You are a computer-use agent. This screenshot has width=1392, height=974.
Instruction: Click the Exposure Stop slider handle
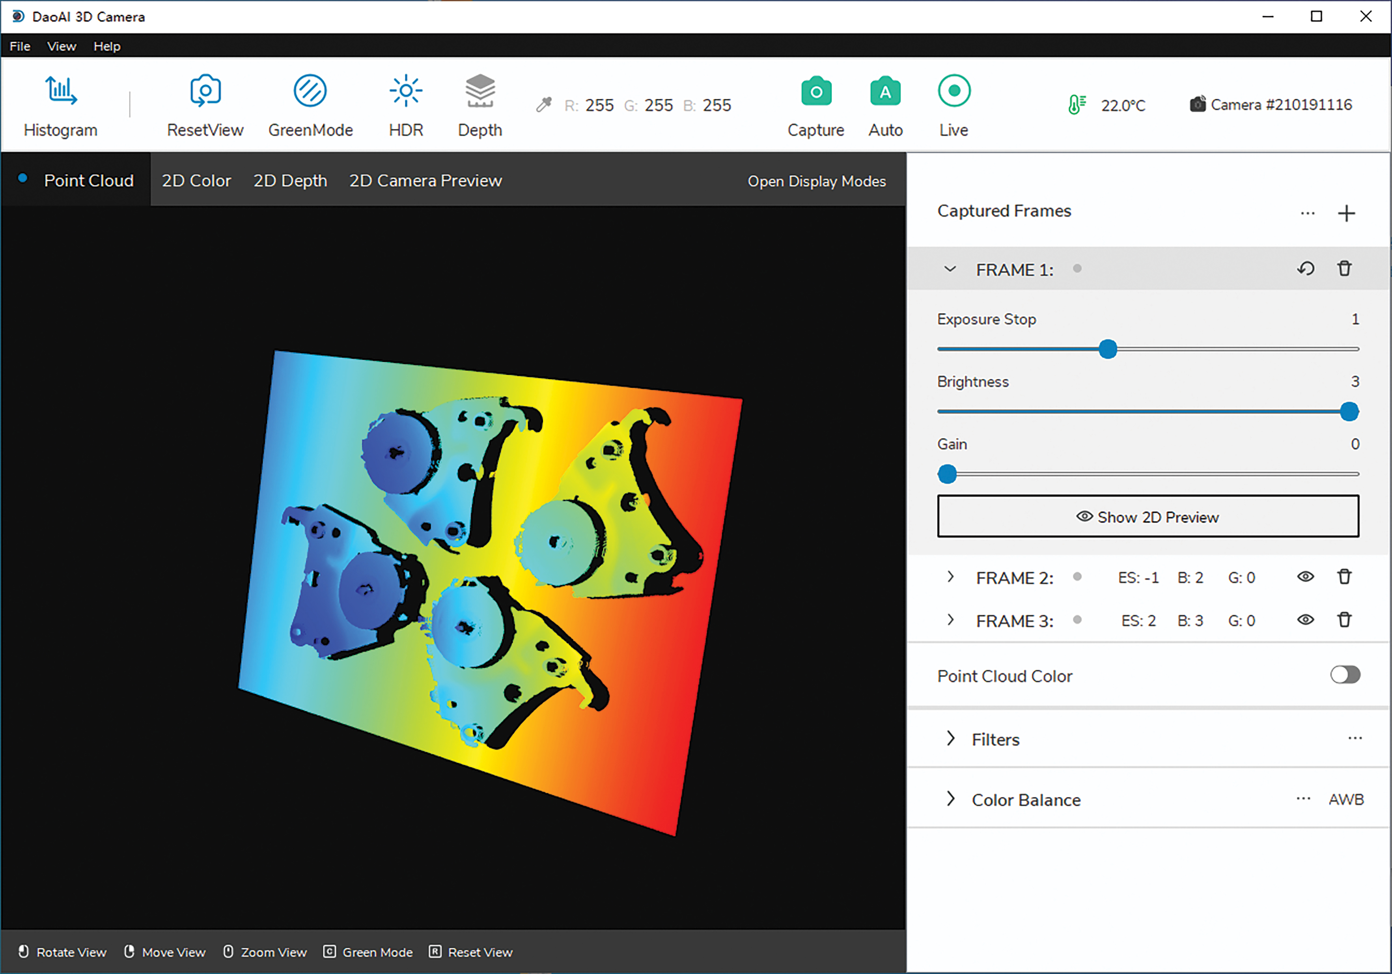[1108, 349]
